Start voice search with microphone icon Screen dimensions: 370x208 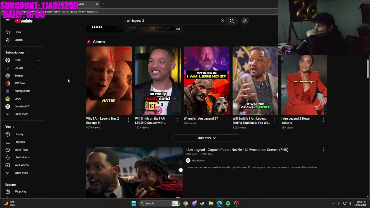[x=245, y=21]
